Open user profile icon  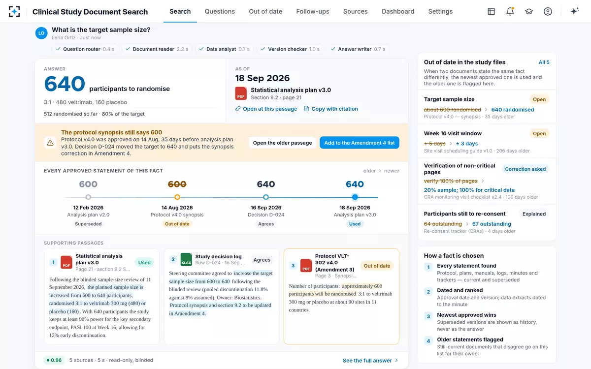click(548, 11)
